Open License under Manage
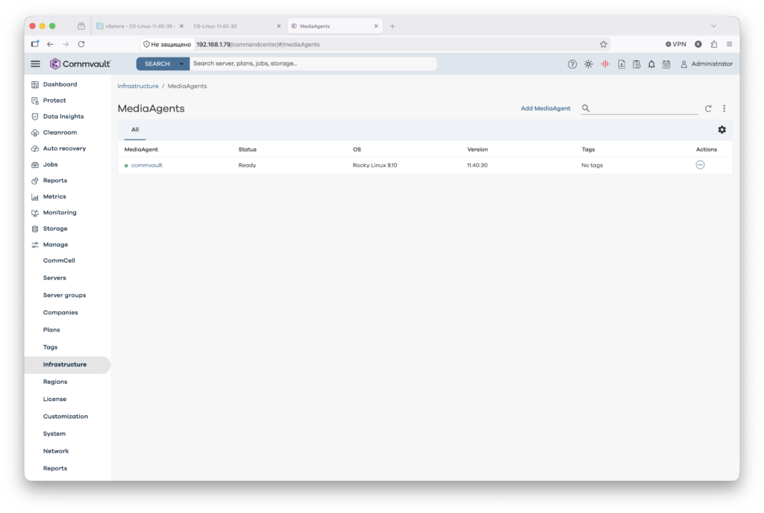This screenshot has width=764, height=513. (x=54, y=399)
